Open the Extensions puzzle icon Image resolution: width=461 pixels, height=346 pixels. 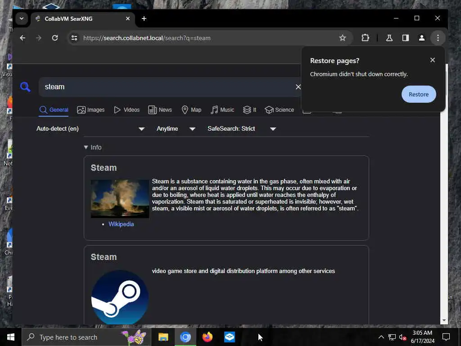click(365, 38)
